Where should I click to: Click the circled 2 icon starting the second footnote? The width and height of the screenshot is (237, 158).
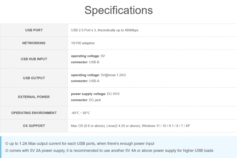[x=7, y=151]
